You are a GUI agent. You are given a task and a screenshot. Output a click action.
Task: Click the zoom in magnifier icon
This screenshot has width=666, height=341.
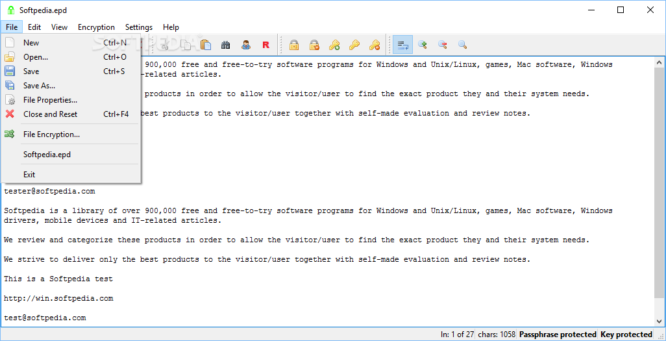click(422, 44)
